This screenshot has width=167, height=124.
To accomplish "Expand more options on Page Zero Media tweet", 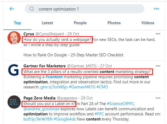I will (x=158, y=98).
